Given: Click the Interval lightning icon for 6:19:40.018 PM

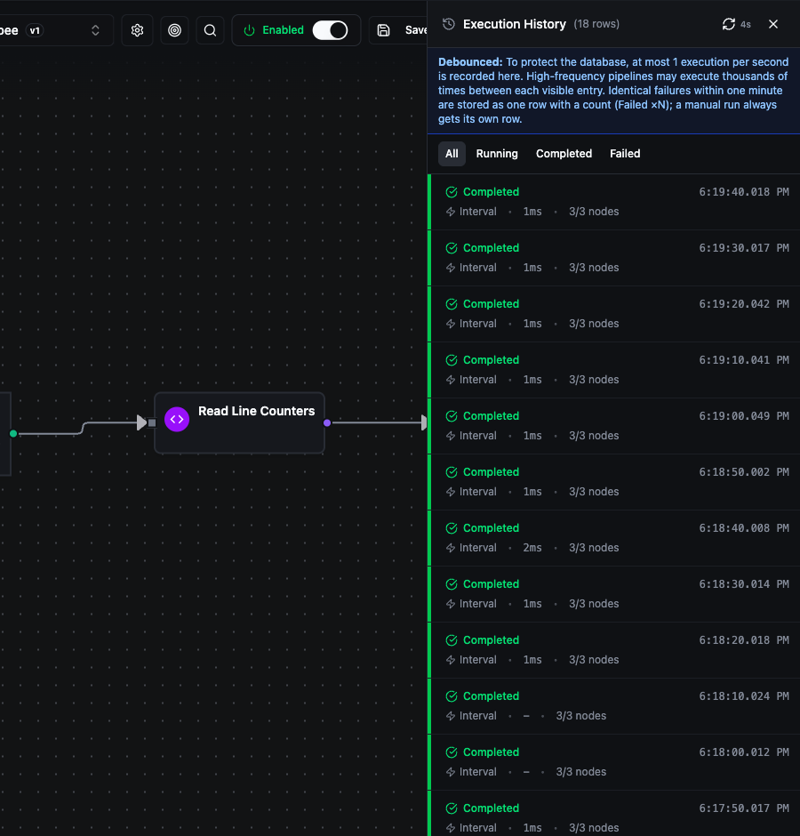Looking at the screenshot, I should pos(451,212).
